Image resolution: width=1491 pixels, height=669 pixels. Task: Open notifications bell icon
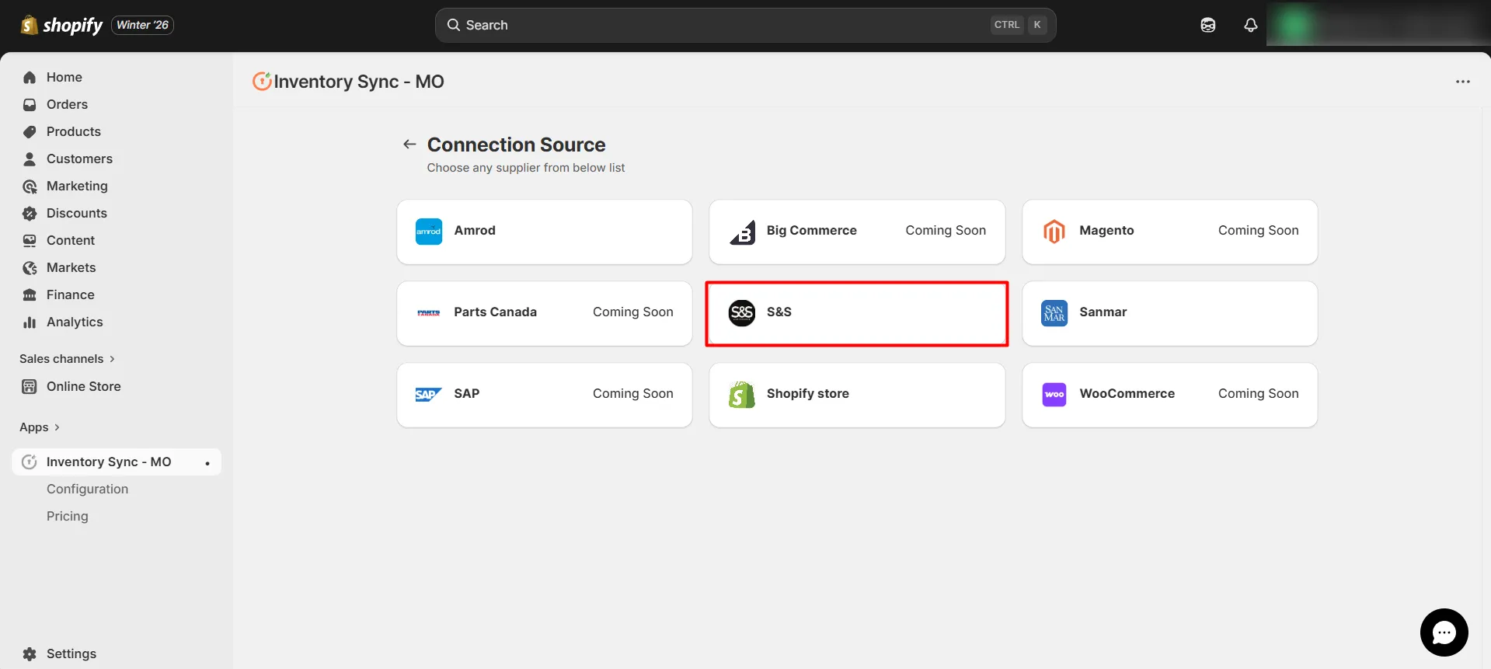1250,25
